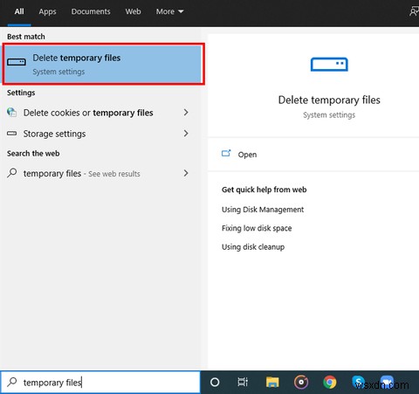
Task: Open the More dropdown filter
Action: (x=169, y=11)
